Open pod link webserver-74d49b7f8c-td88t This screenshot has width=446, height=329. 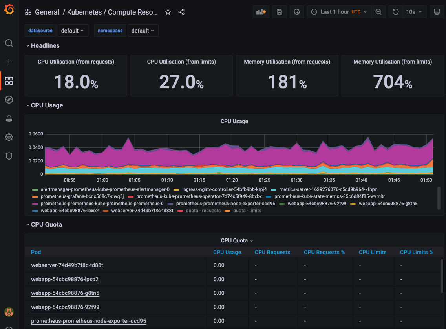[67, 265]
